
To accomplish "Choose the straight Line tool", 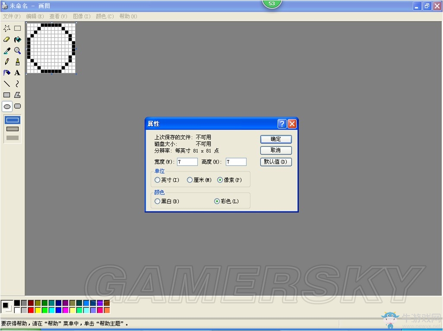I will [x=7, y=84].
